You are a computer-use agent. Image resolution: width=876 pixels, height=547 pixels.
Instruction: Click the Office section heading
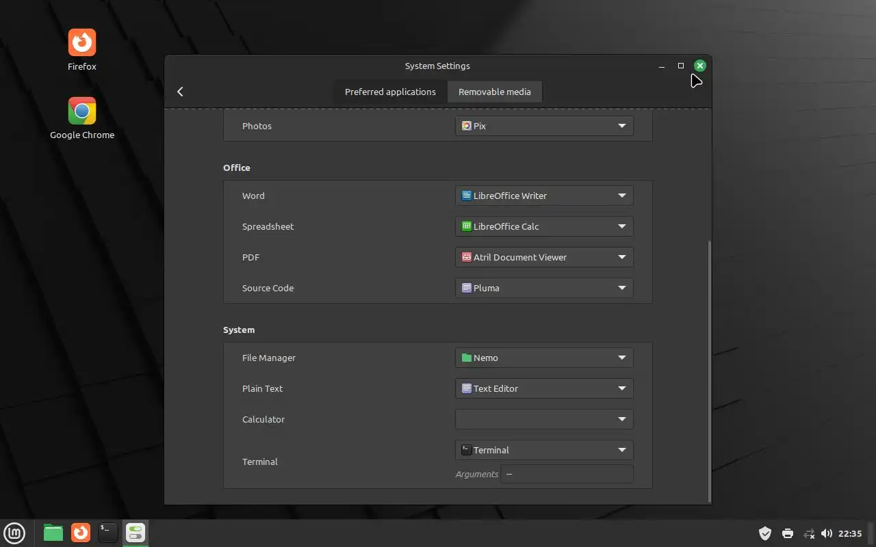237,168
